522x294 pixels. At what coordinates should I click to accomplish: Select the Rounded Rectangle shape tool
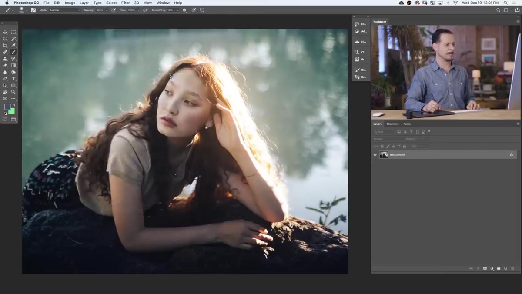pyautogui.click(x=13, y=85)
